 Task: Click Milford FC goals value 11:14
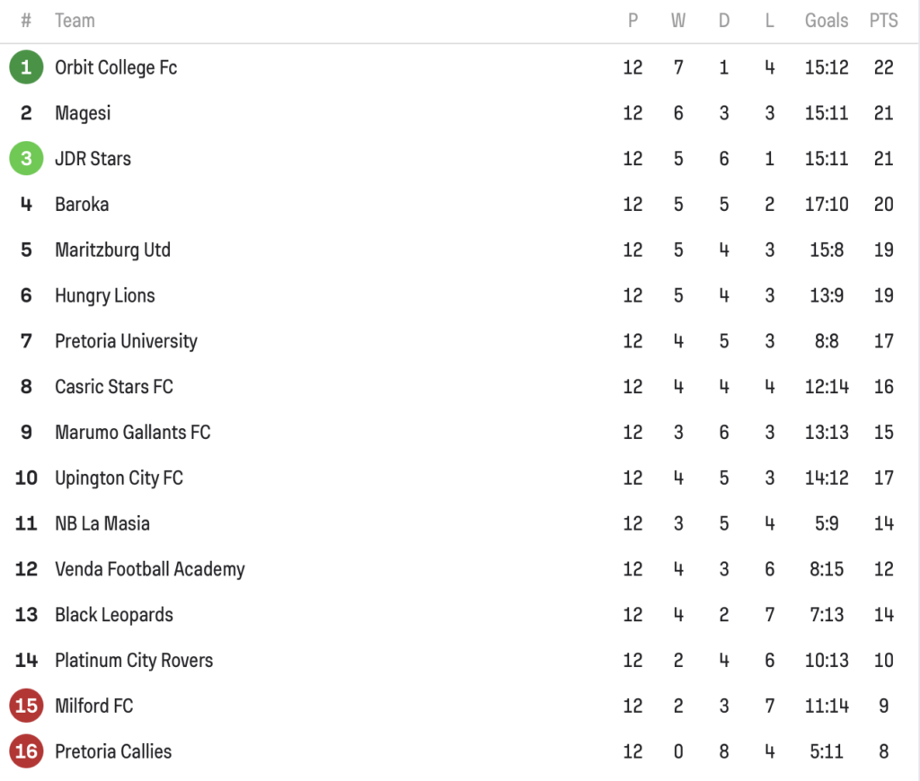tap(826, 706)
